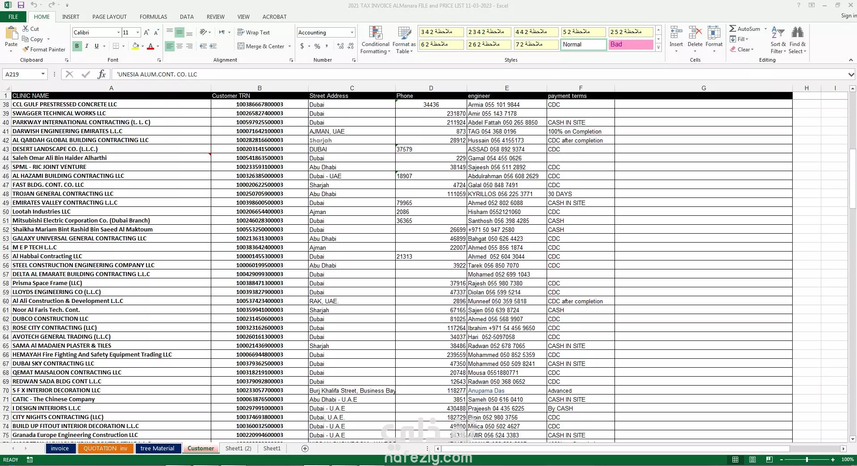Collapse the ribbon
This screenshot has height=466, width=857.
pos(851,60)
